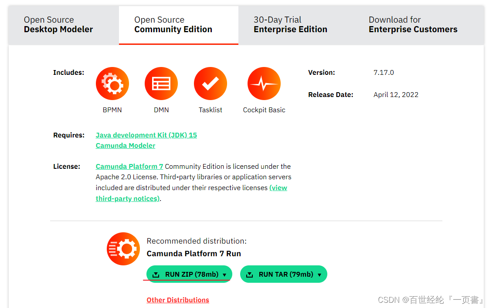Click the BPMN label text
The width and height of the screenshot is (489, 308).
pos(112,110)
